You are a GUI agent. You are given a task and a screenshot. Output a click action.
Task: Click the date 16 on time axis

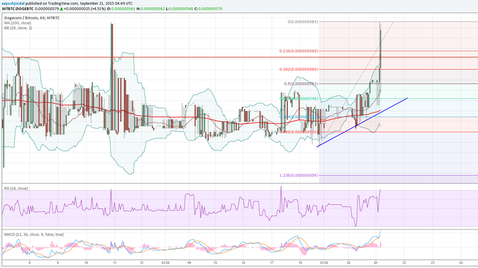pos(243,263)
